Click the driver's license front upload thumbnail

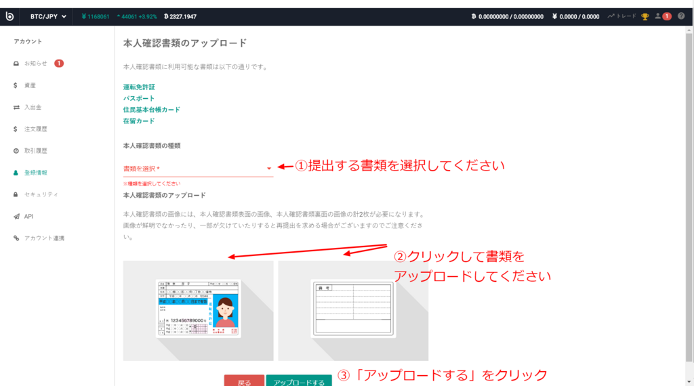tap(199, 311)
